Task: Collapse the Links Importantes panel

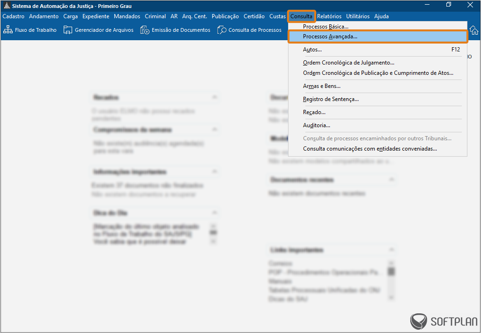Action: (x=392, y=250)
